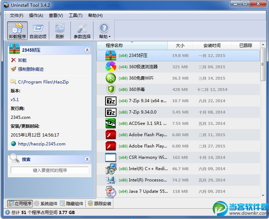Open the 文件(F) menu
Screen dimensions: 269x219
(x=17, y=16)
